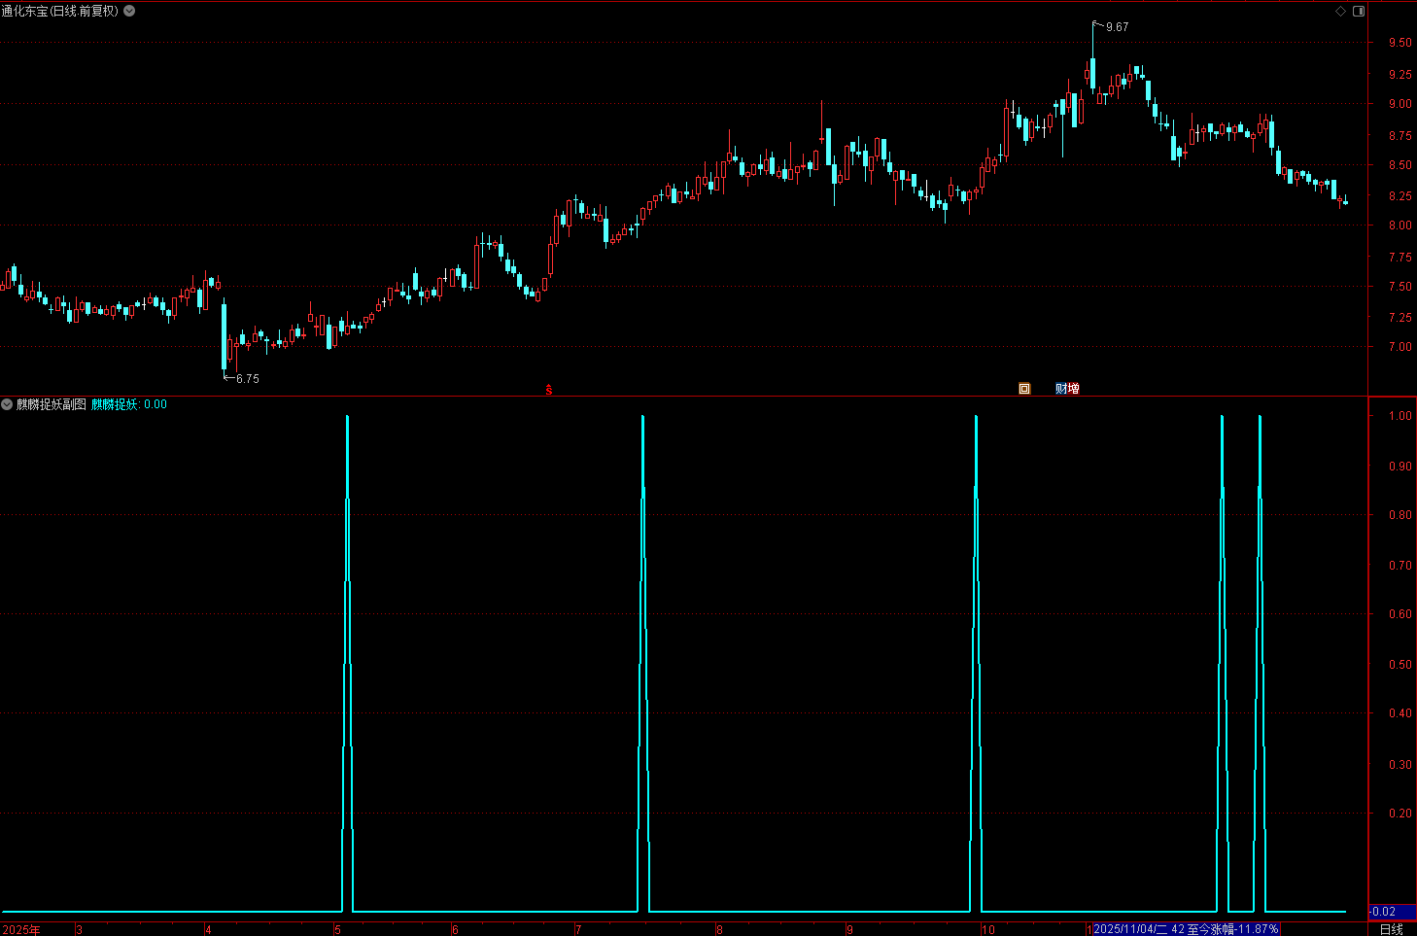Click the 6.75 low price label

click(248, 379)
